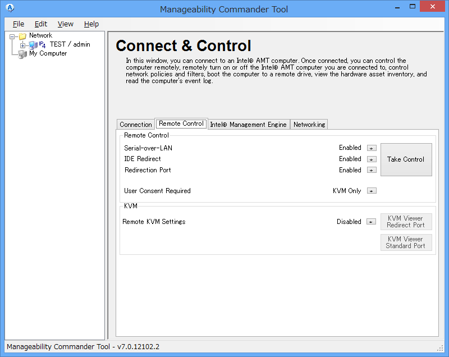Open the IDE Redirect dropdown arrow
449x357 pixels.
point(372,159)
